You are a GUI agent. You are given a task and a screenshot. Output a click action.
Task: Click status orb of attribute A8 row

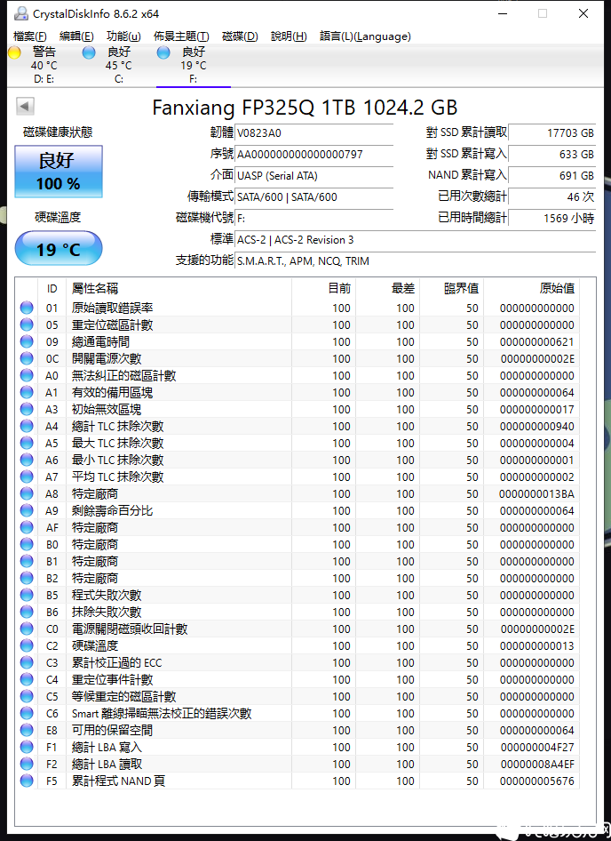[27, 493]
